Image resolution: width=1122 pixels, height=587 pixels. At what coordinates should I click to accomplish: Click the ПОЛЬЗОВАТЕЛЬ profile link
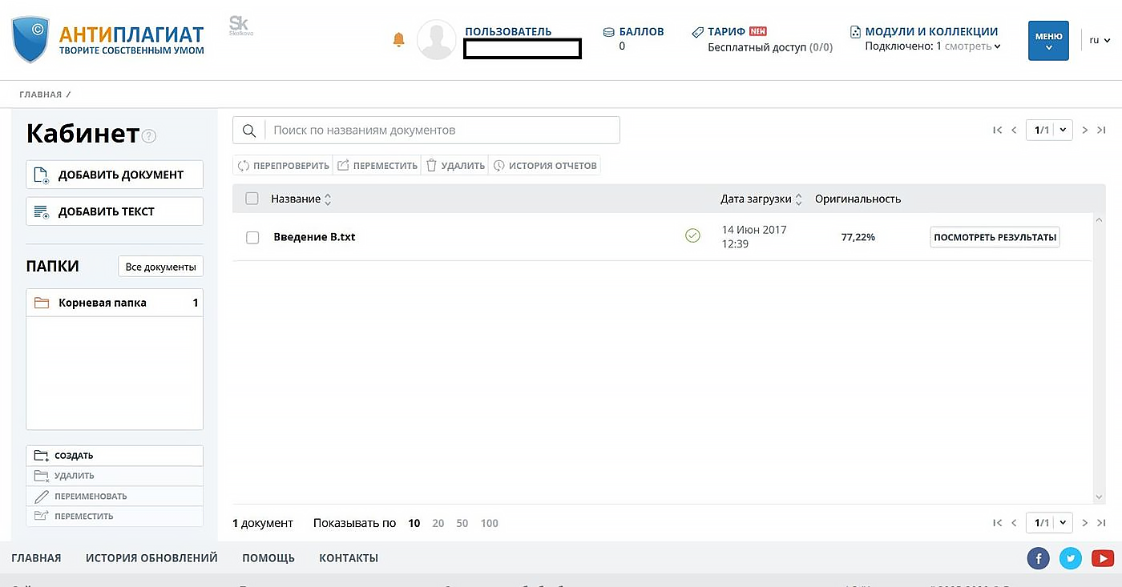click(x=508, y=32)
